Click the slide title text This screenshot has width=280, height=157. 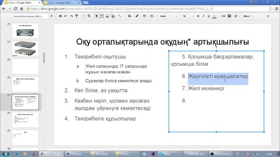pos(162,42)
